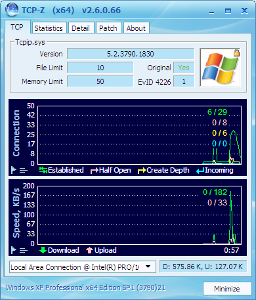Switch to the Patch tab
The image size is (256, 300).
108,28
